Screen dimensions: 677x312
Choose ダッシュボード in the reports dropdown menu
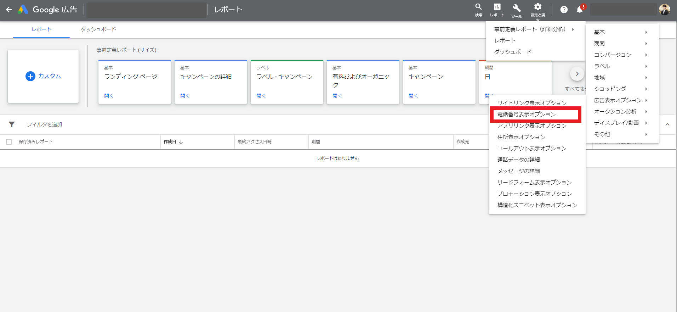click(535, 52)
